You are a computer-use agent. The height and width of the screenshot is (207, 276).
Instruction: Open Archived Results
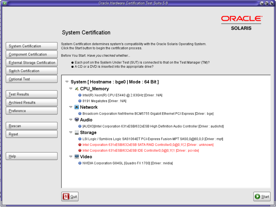(x=32, y=102)
